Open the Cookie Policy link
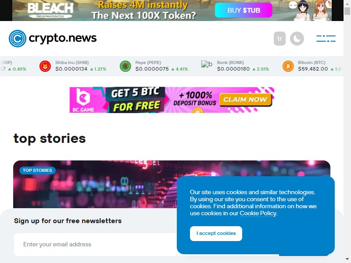Screen dimensions: 351x263 pos(258,213)
